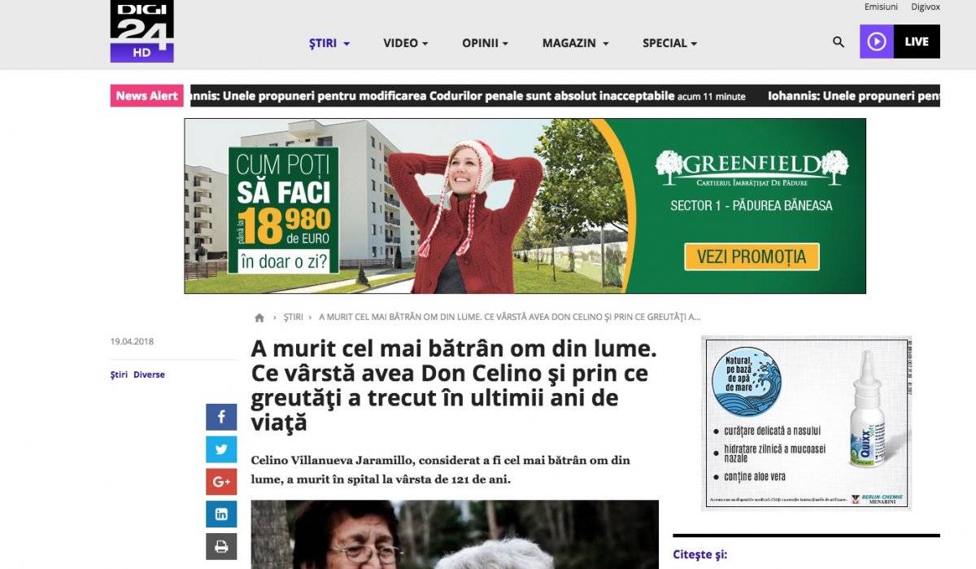Share article on LinkedIn

pyautogui.click(x=221, y=514)
